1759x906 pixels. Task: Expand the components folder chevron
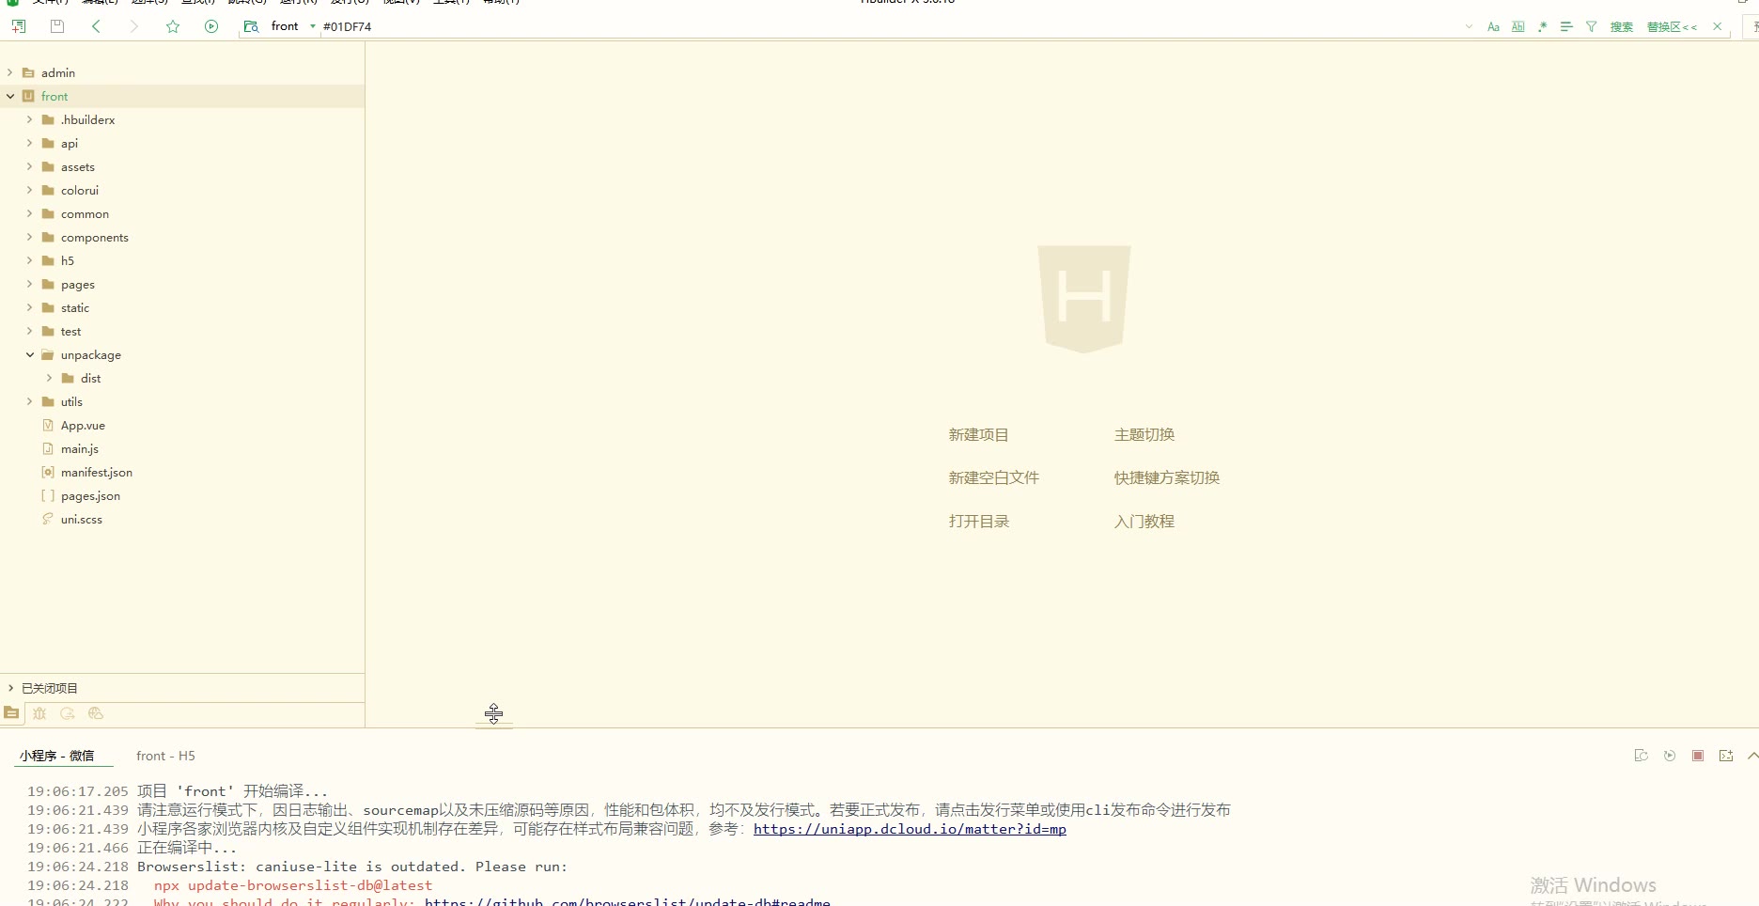click(x=29, y=237)
